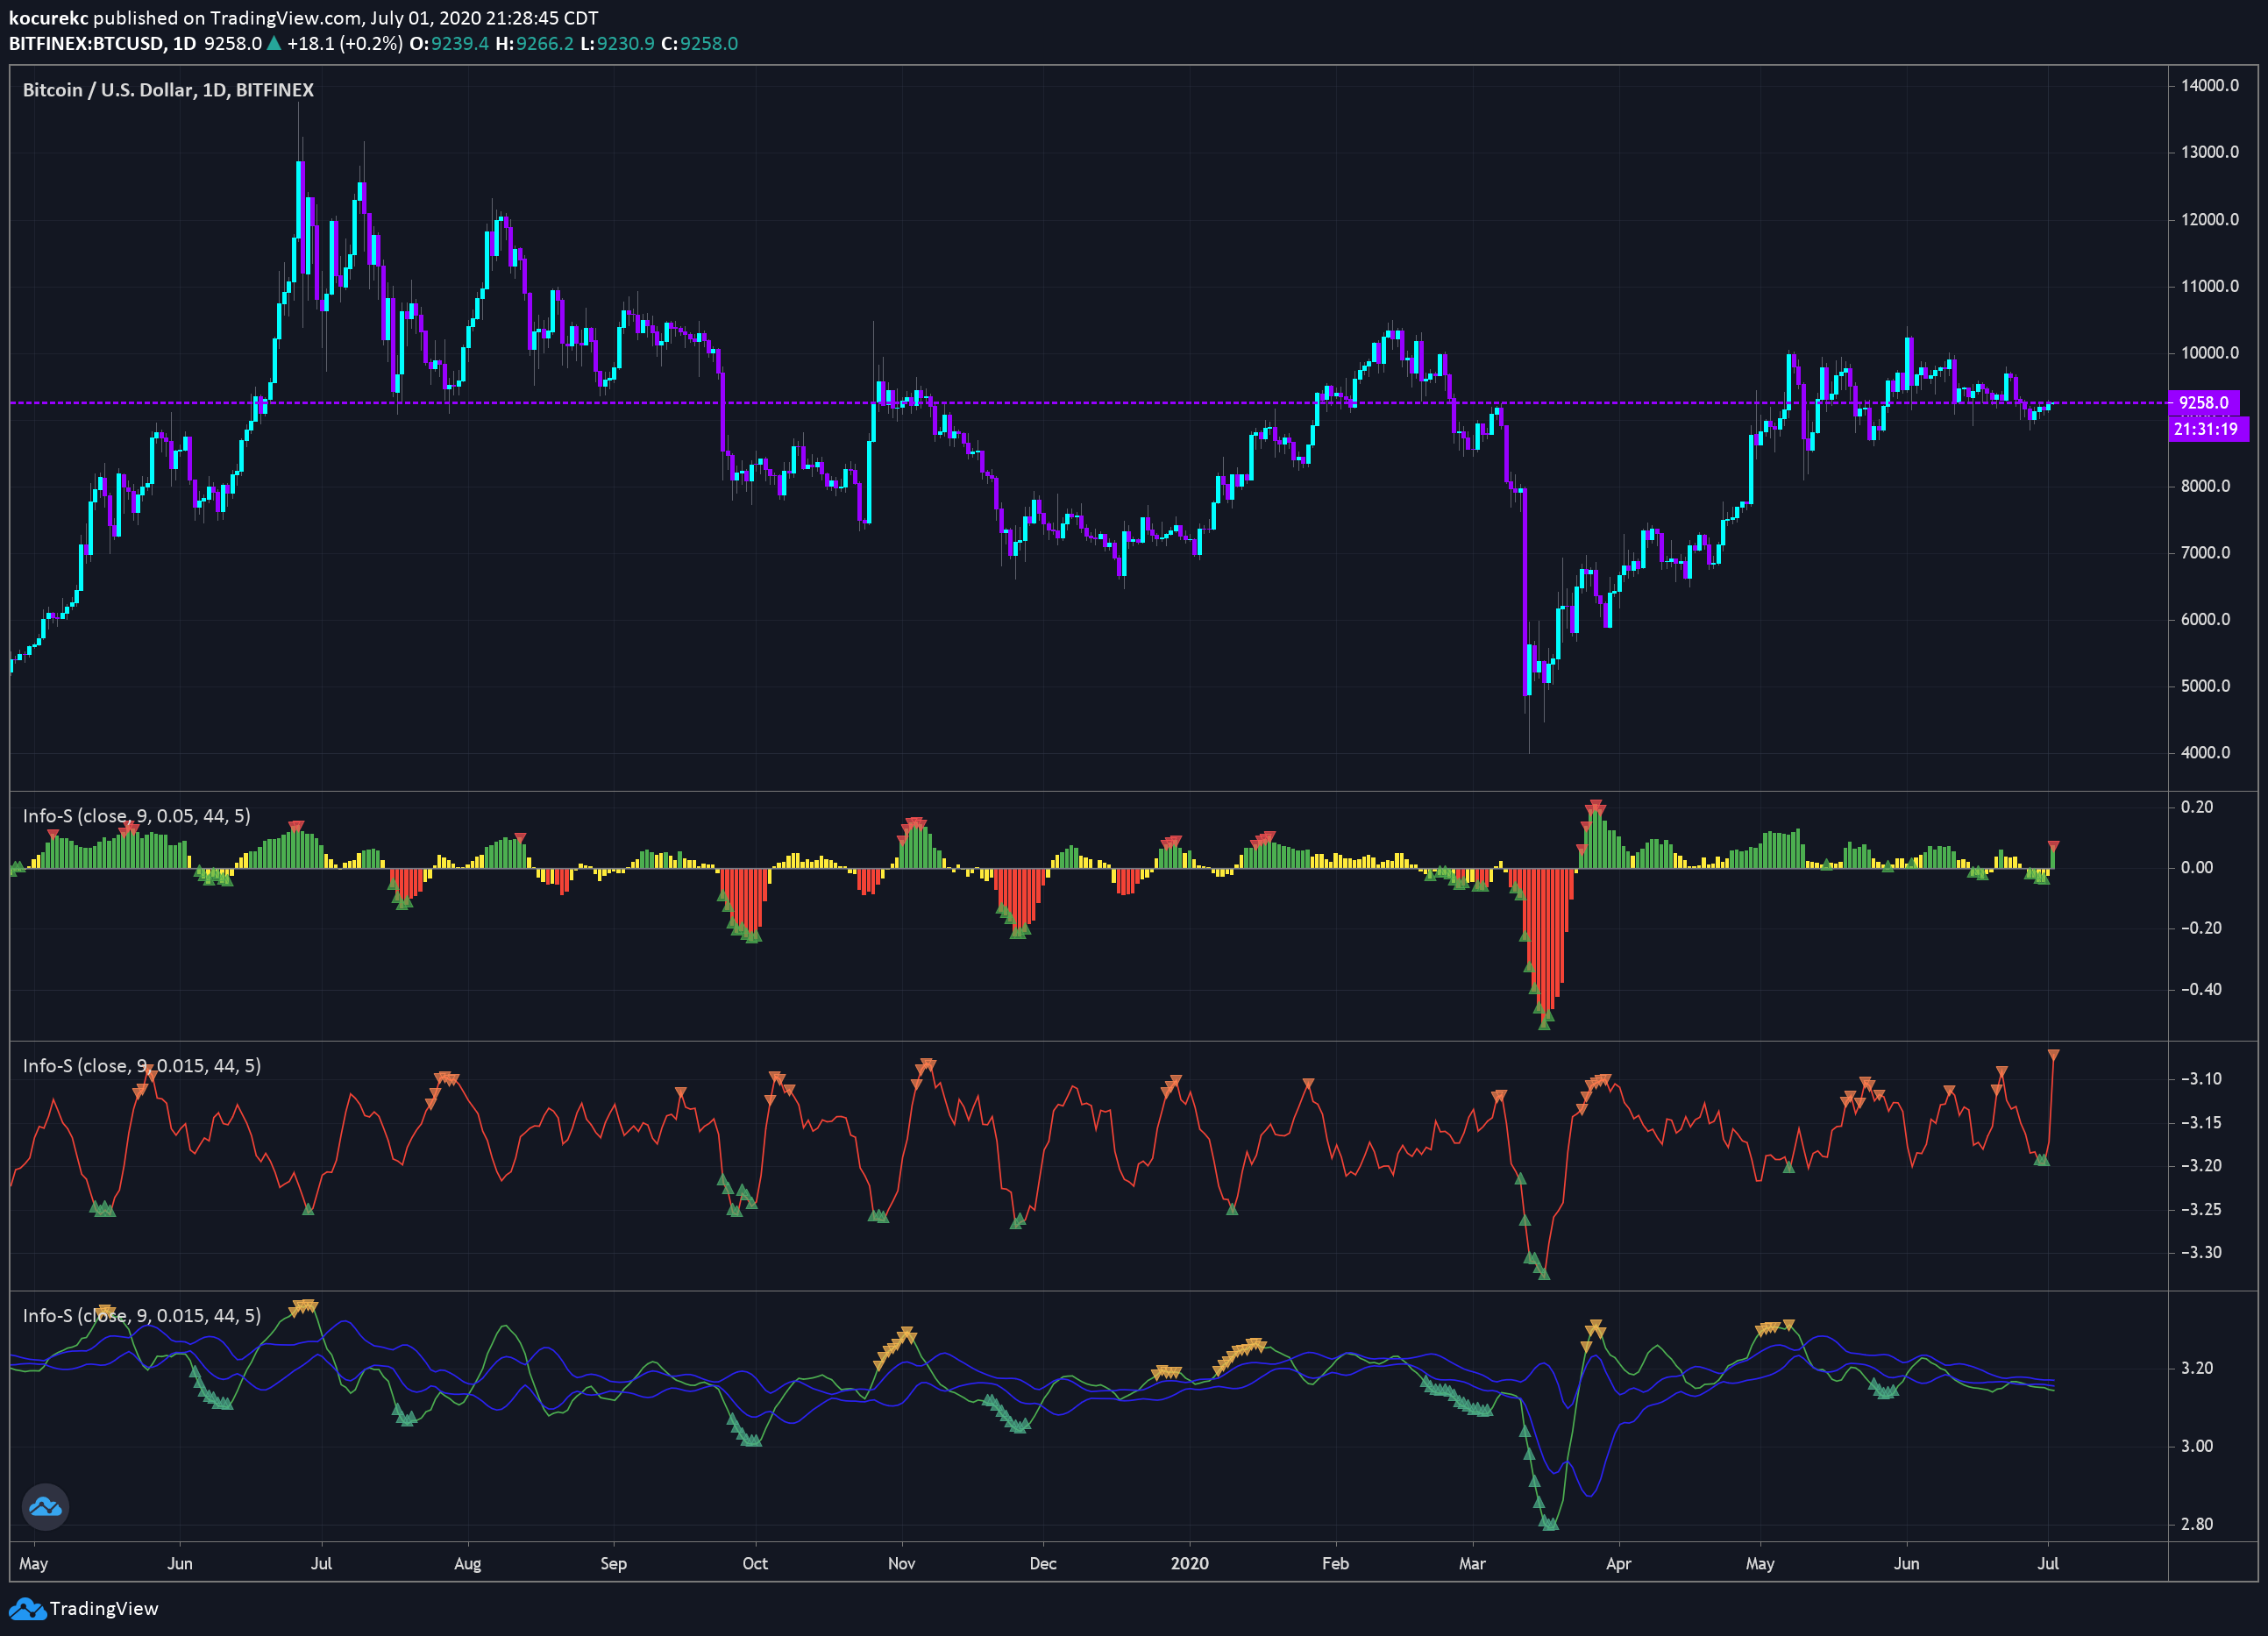The width and height of the screenshot is (2268, 1636).
Task: Click the 7000.0 price axis label
Action: pyautogui.click(x=2206, y=552)
